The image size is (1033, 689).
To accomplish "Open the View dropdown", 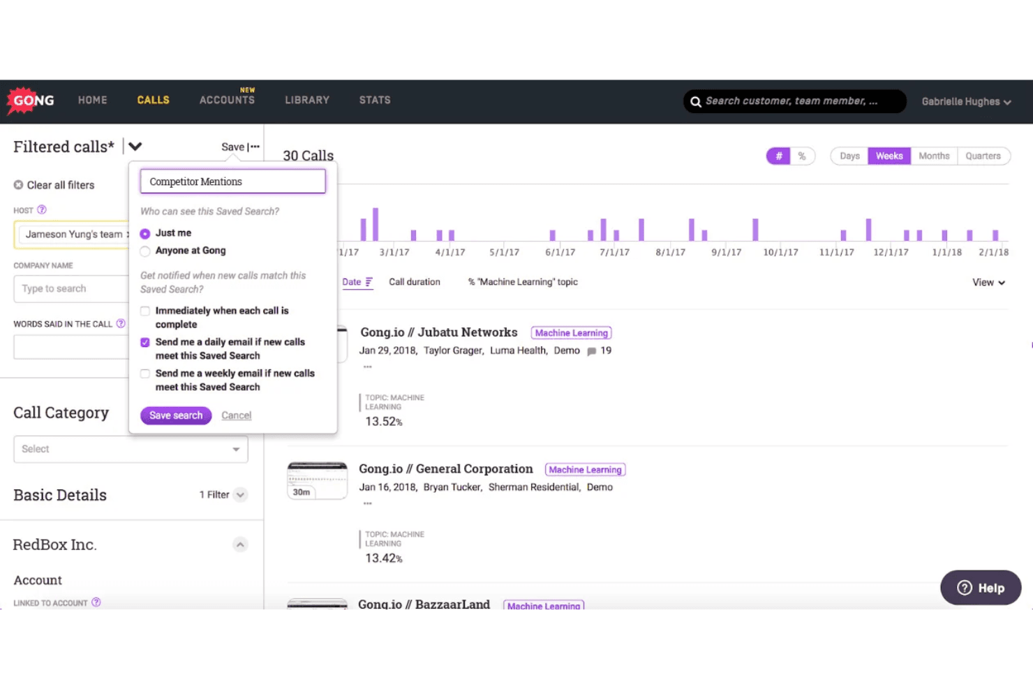I will click(988, 283).
